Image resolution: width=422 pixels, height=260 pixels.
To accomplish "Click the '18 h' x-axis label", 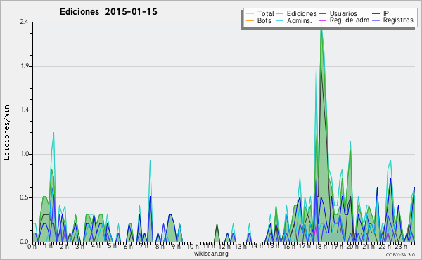I will tap(321, 246).
